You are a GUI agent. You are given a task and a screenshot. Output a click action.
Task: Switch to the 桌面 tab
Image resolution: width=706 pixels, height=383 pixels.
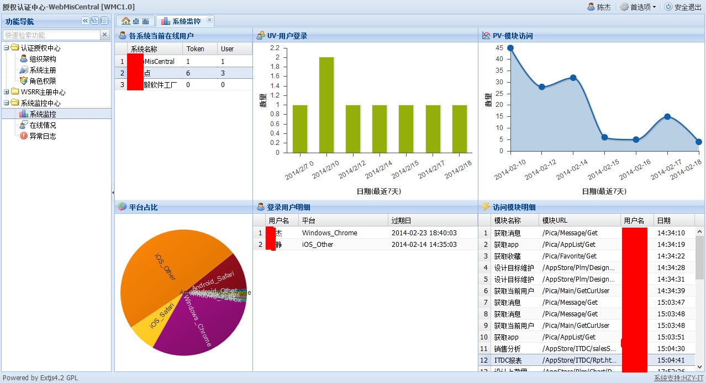pyautogui.click(x=135, y=21)
